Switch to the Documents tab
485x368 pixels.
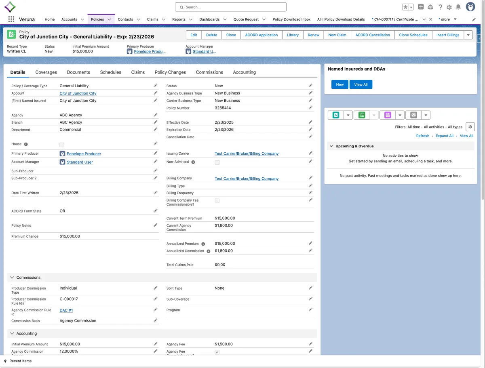[78, 72]
